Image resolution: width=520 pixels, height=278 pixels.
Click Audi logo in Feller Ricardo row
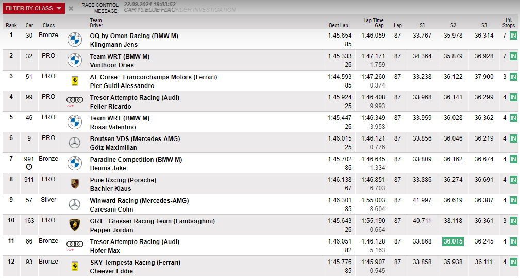[x=75, y=101]
